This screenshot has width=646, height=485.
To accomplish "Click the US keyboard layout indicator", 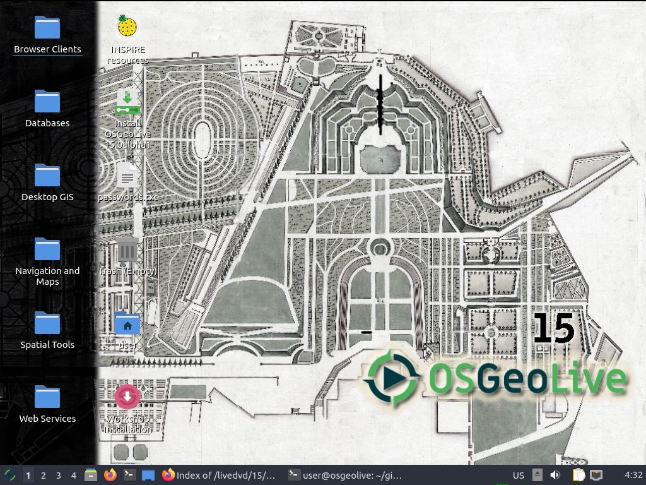I will click(518, 476).
